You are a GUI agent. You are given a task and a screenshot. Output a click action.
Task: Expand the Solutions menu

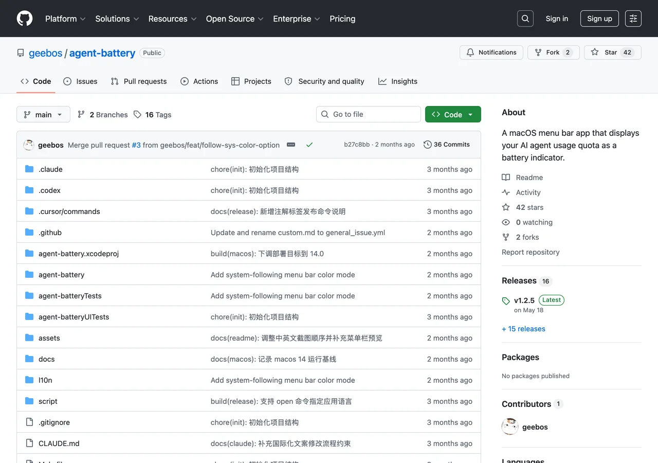pos(117,19)
